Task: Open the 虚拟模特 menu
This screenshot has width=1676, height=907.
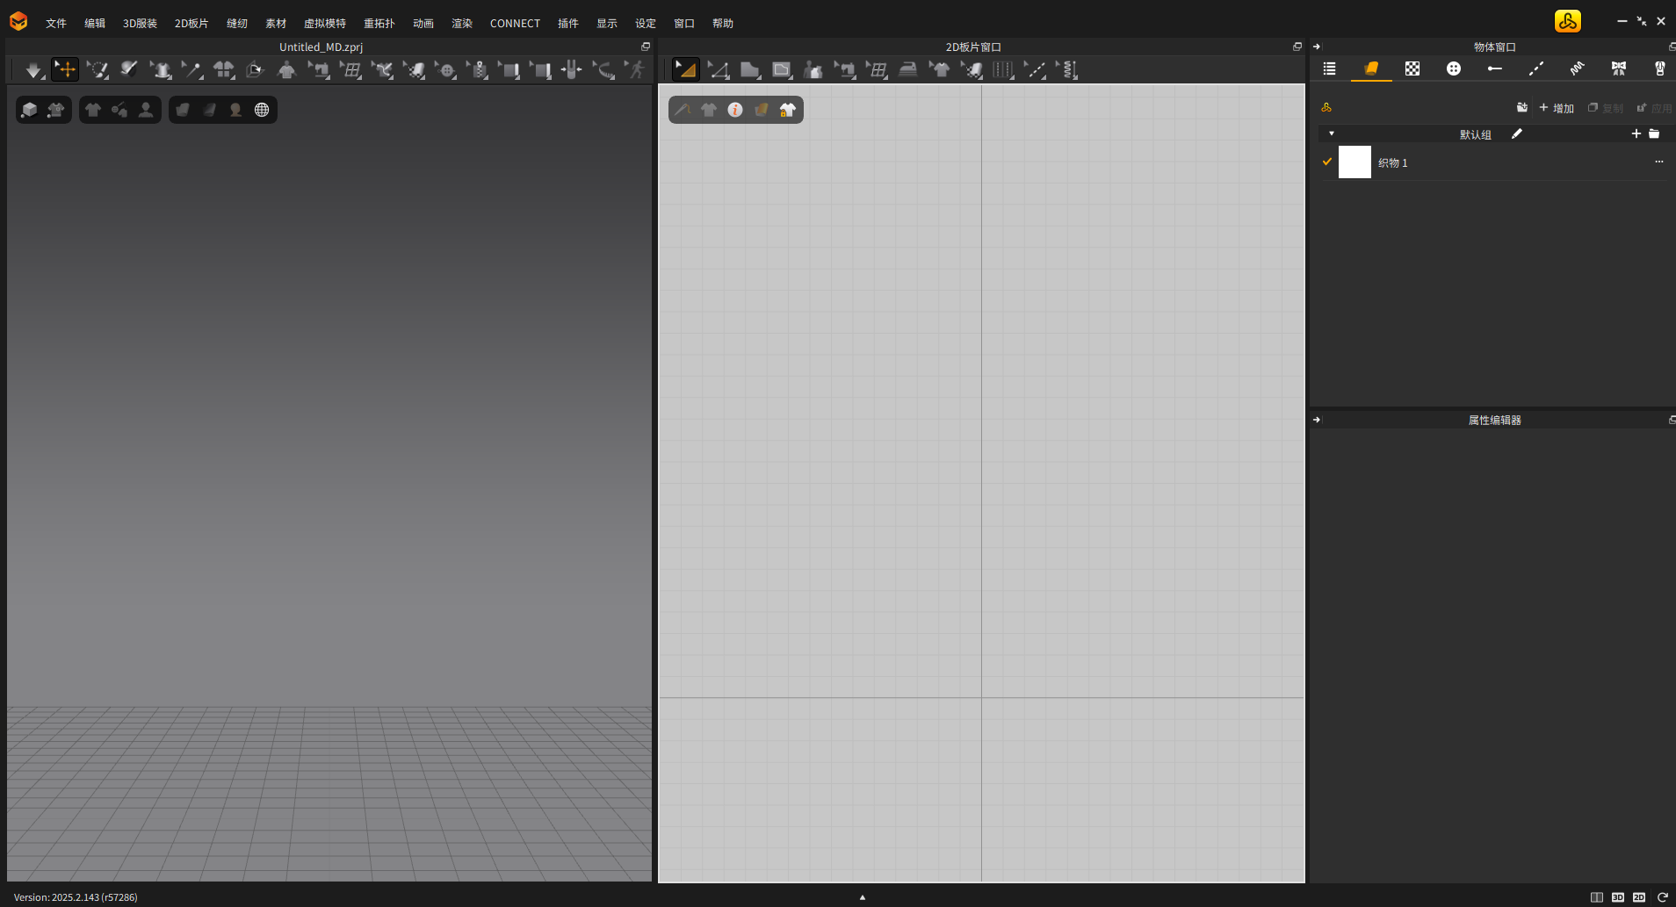Action: coord(323,23)
